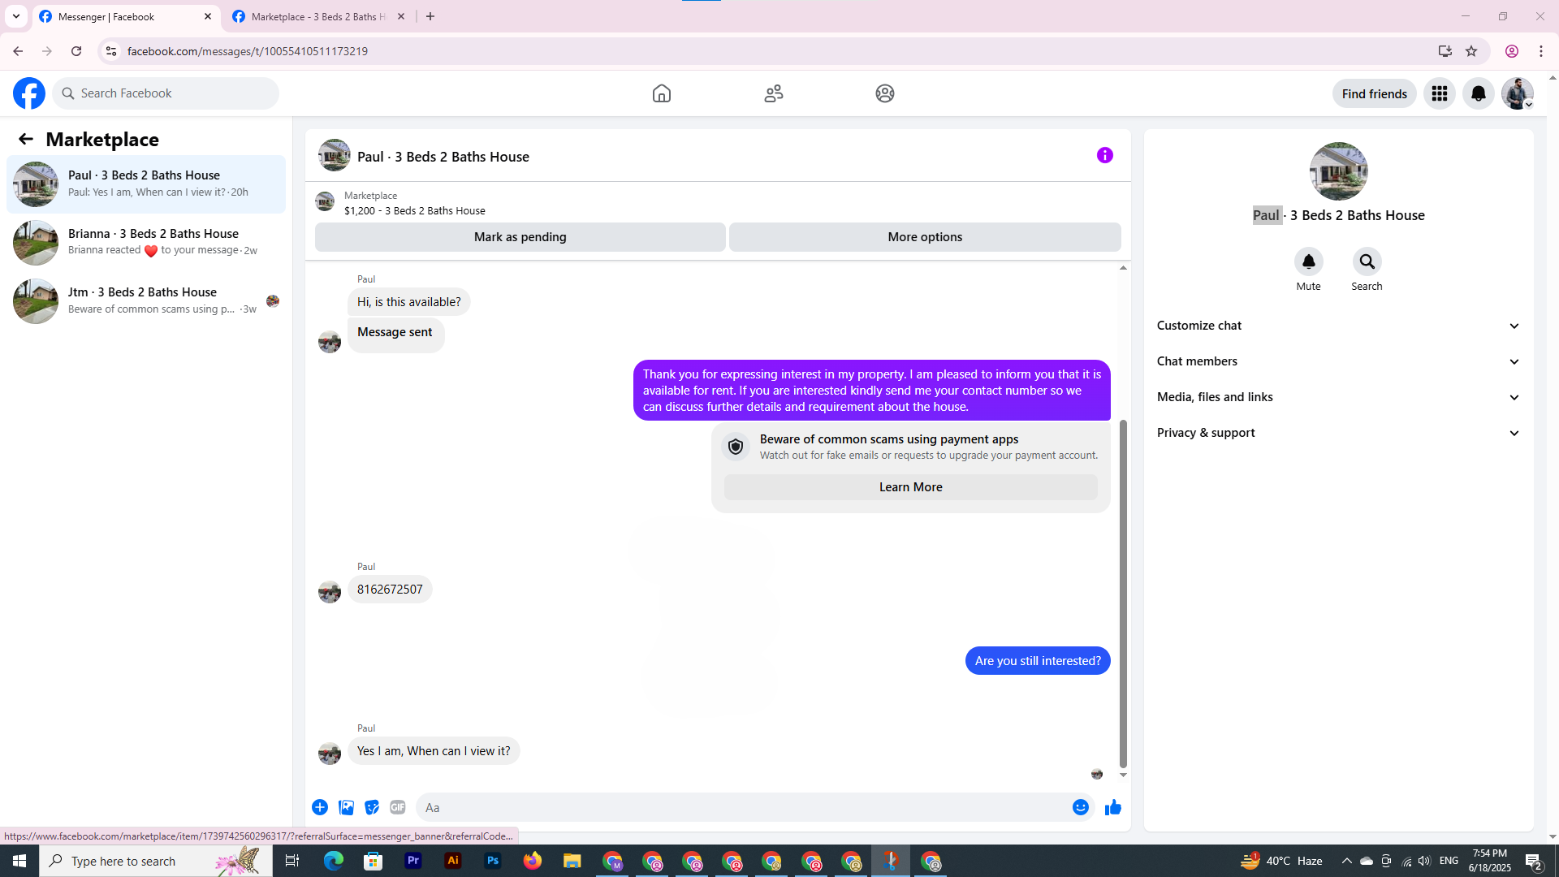Open Brianna's 3 Beds 2 Baths chat
This screenshot has width=1559, height=877.
(x=146, y=243)
